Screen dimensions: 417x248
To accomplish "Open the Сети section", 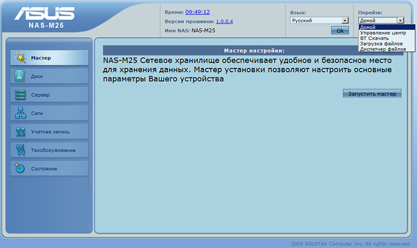I will click(x=49, y=113).
